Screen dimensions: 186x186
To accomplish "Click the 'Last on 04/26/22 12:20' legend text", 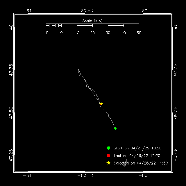I will 137,156.
